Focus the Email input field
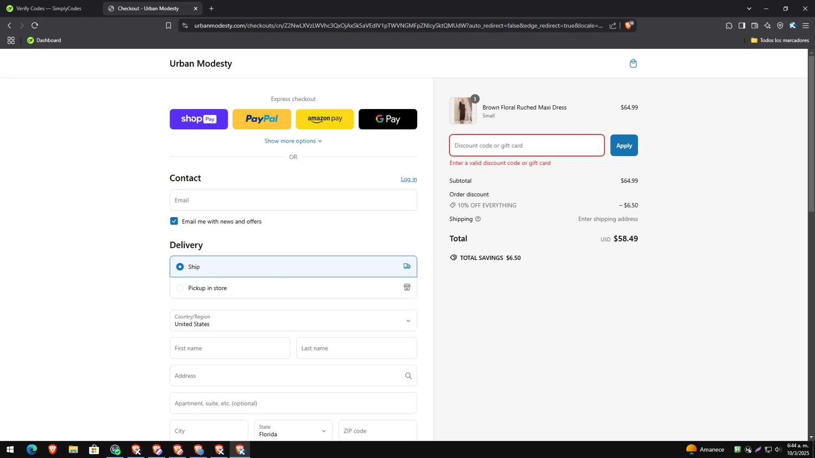Screen dimensions: 815x458 293,200
